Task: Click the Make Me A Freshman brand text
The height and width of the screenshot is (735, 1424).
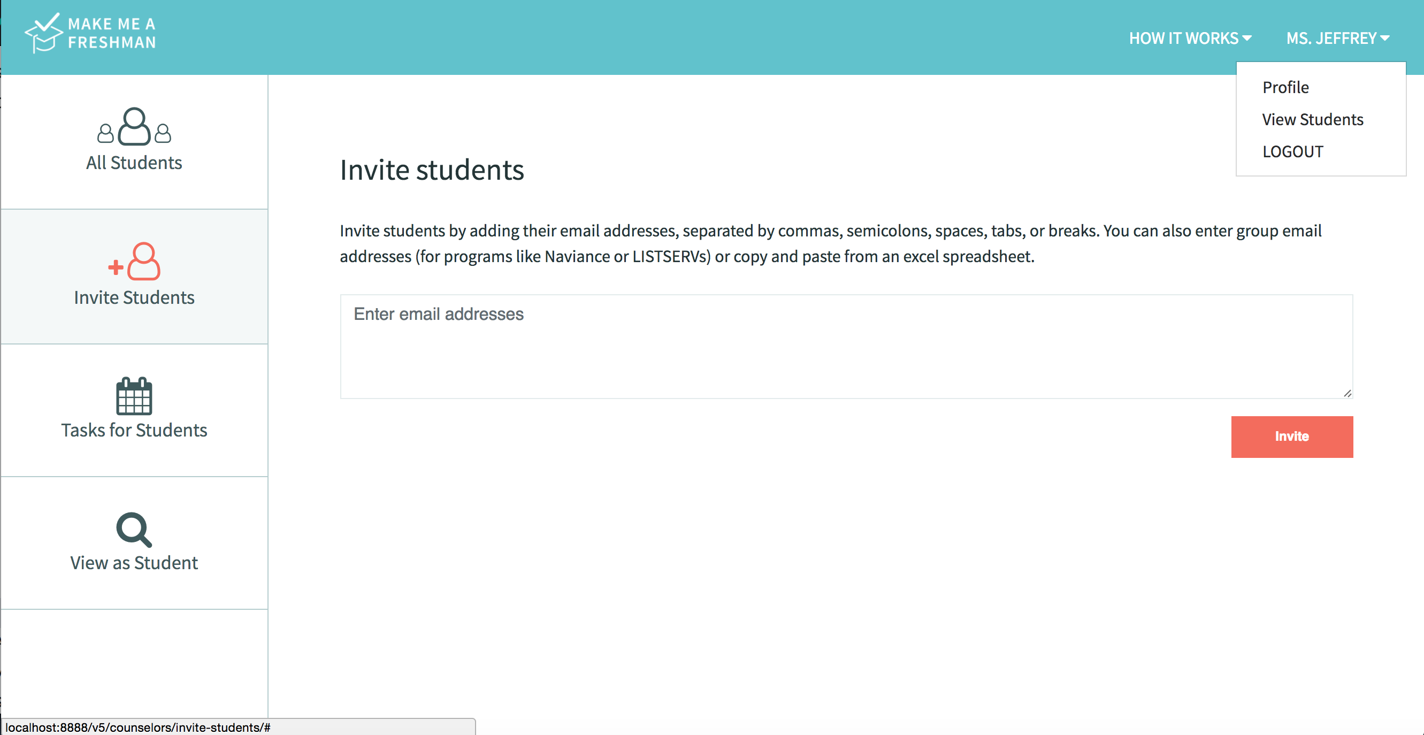Action: point(112,33)
